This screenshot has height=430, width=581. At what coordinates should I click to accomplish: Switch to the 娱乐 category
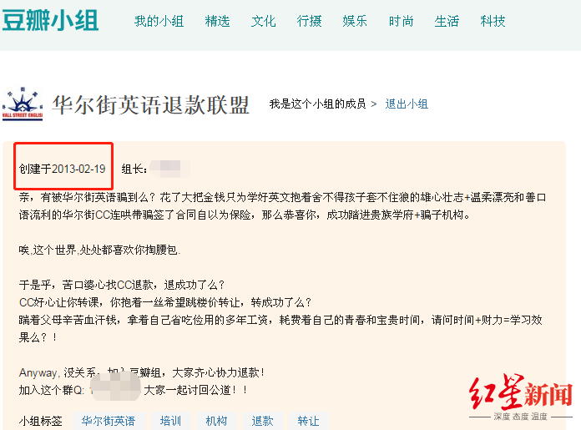[x=355, y=21]
